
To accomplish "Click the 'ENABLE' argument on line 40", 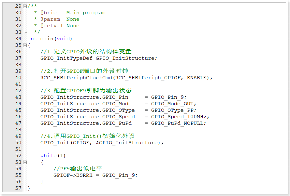I will point(196,78).
